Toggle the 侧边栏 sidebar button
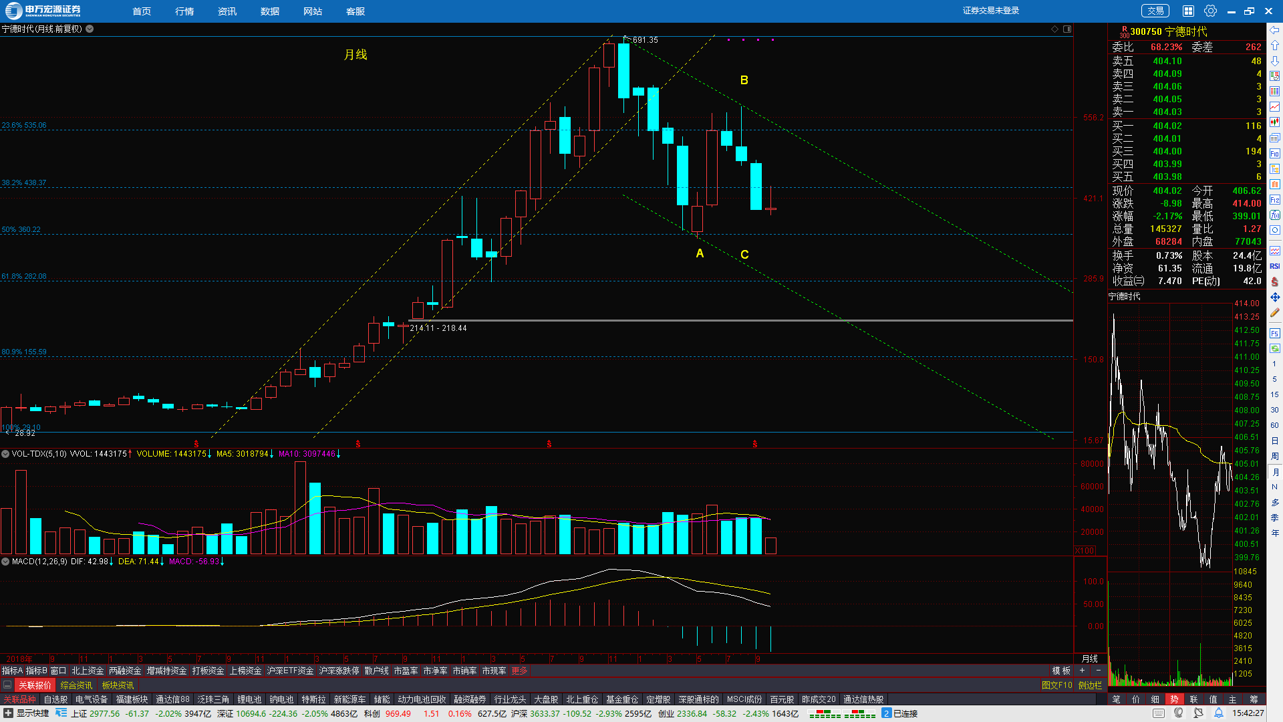1283x722 pixels. click(1090, 685)
